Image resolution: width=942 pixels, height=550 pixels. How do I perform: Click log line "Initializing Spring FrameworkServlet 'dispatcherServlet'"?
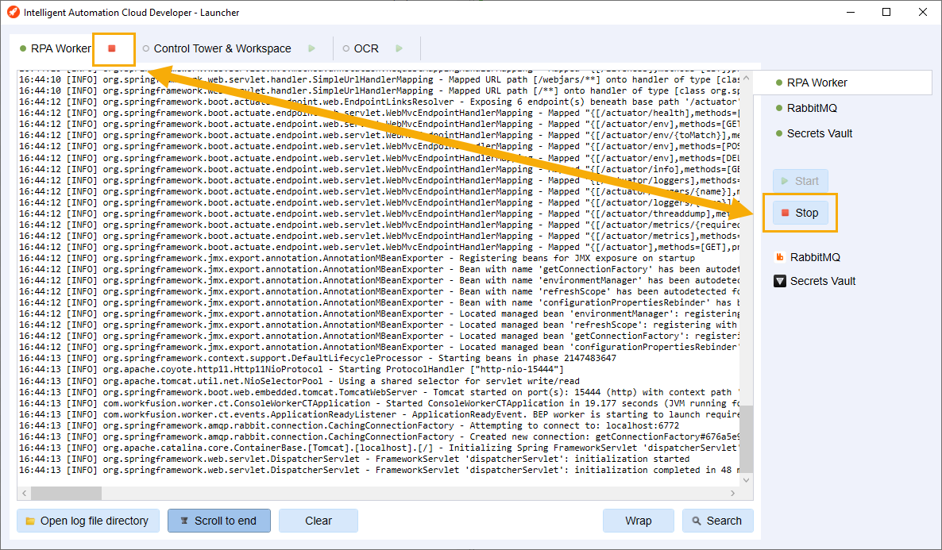point(379,448)
